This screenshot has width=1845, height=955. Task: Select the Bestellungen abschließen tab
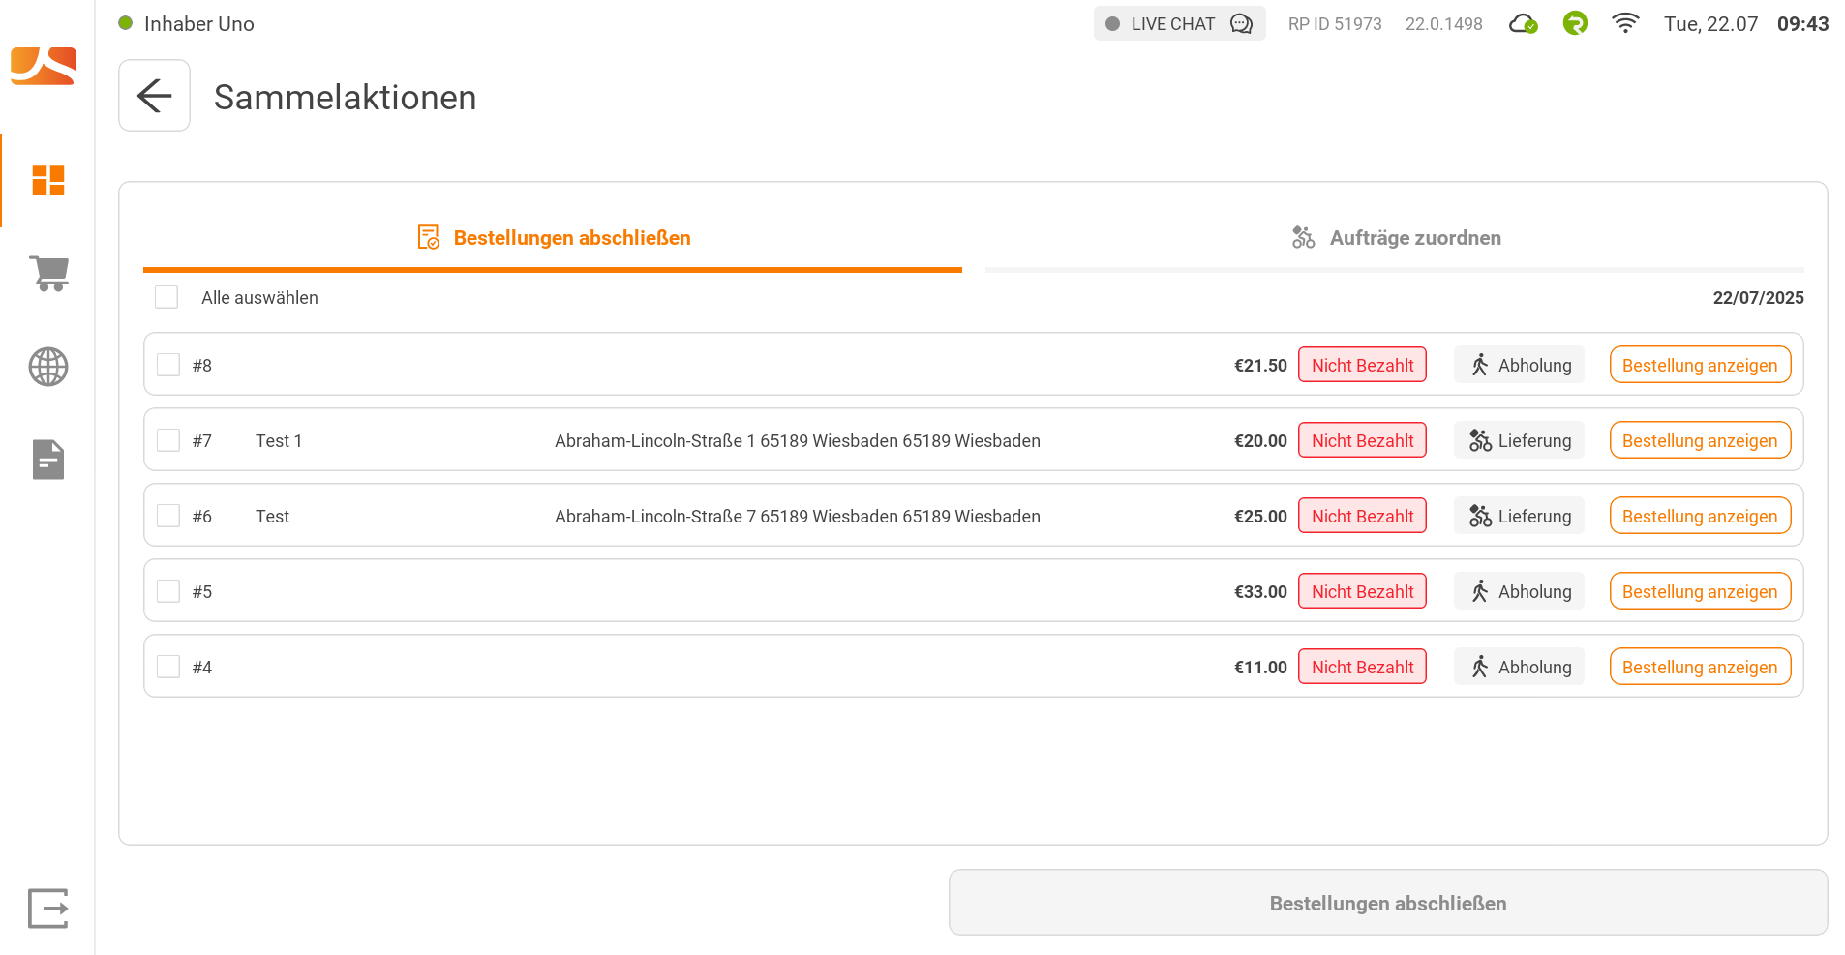(x=553, y=238)
